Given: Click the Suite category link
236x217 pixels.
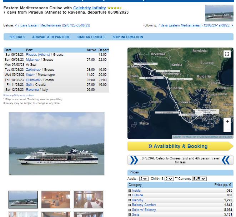Looking at the screenshot, I should coord(135,214).
